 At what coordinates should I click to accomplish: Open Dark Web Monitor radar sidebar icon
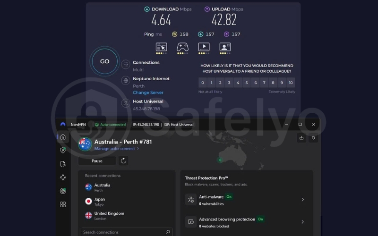pyautogui.click(x=63, y=191)
